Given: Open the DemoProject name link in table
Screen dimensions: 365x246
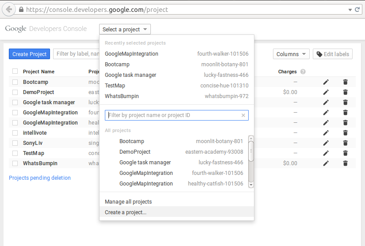Looking at the screenshot, I should click(x=38, y=92).
